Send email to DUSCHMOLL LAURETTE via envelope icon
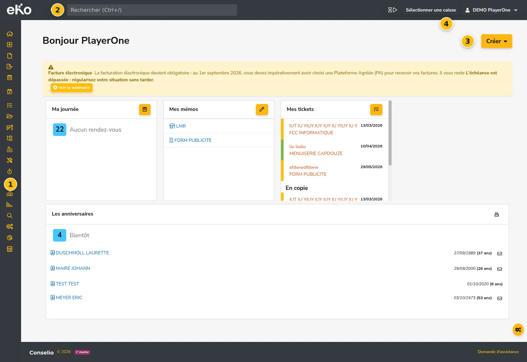527x362 pixels. tap(500, 253)
